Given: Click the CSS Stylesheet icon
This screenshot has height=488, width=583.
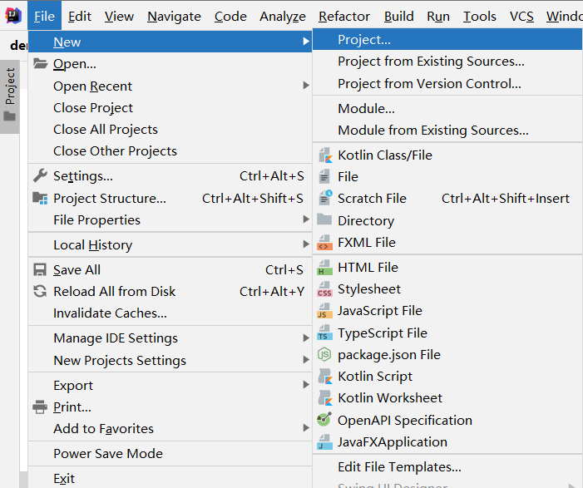Looking at the screenshot, I should (x=324, y=289).
